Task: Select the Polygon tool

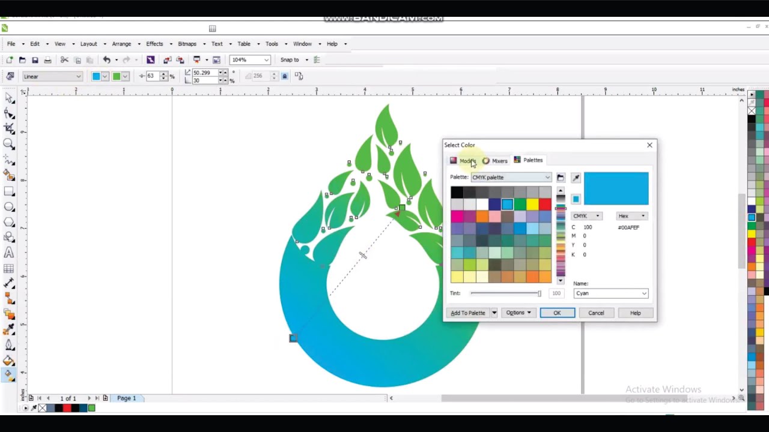Action: [x=9, y=222]
